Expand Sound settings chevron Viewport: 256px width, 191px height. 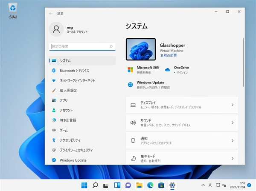coord(233,123)
